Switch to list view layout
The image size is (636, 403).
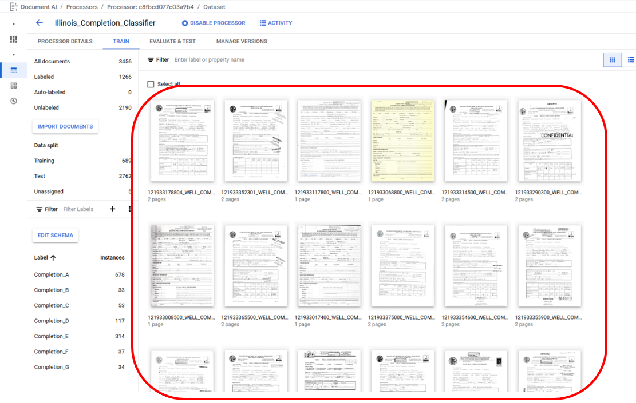(x=630, y=59)
